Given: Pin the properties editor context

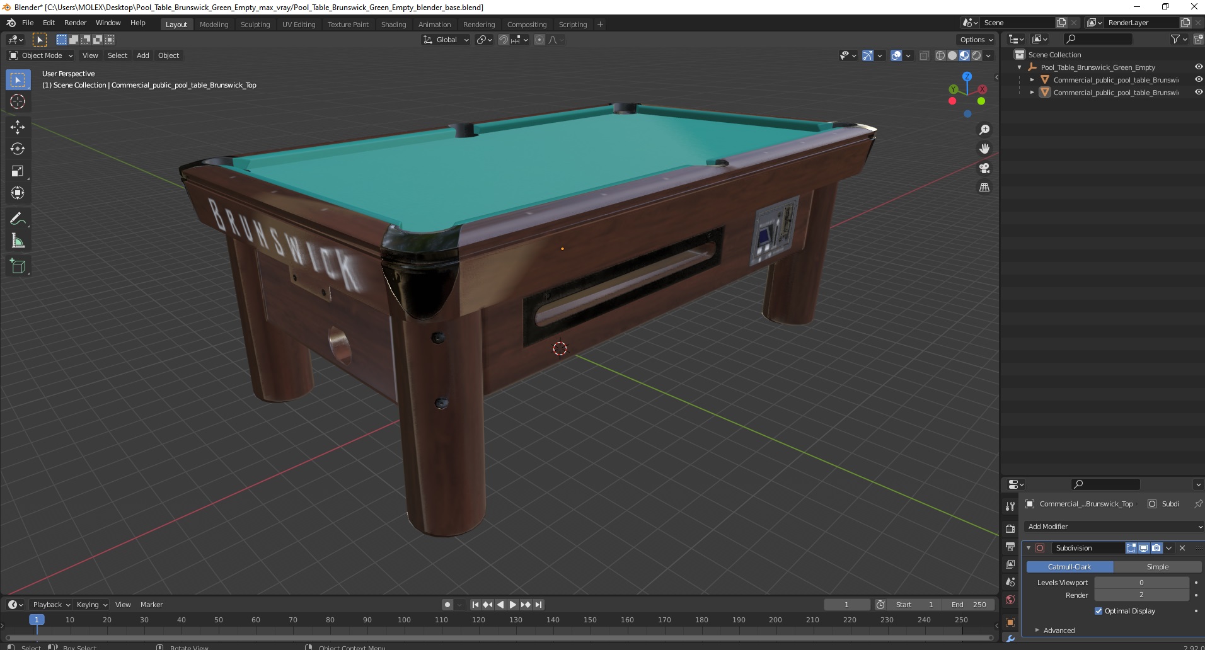Looking at the screenshot, I should [x=1198, y=504].
